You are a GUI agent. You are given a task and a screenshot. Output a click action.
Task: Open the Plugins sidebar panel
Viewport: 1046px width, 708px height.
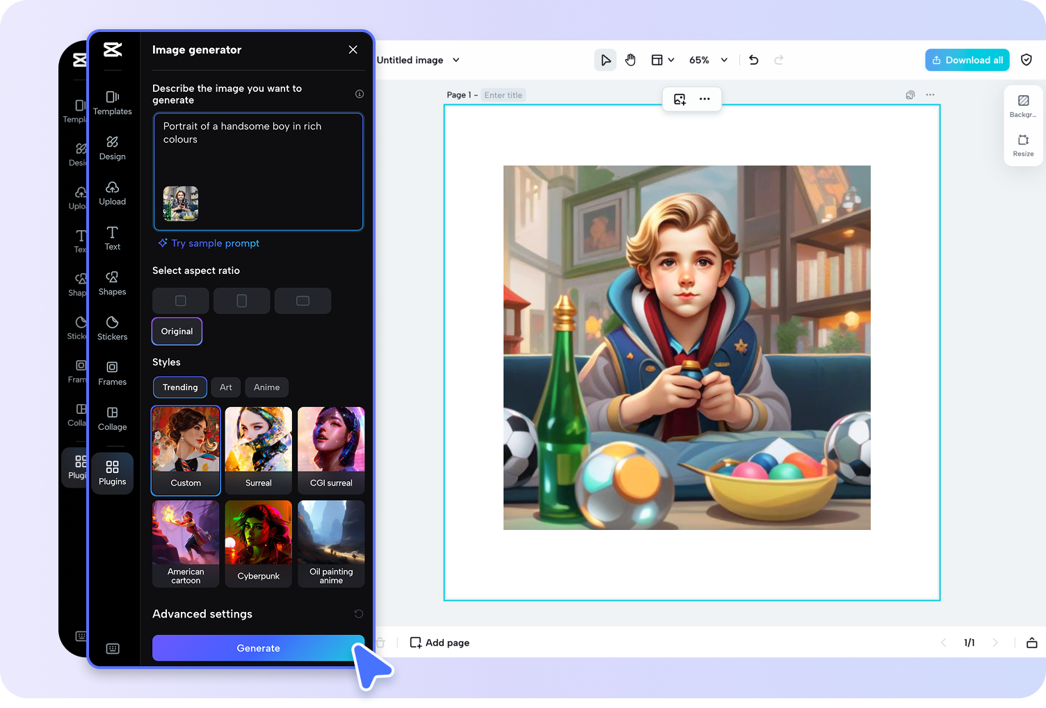tap(112, 473)
